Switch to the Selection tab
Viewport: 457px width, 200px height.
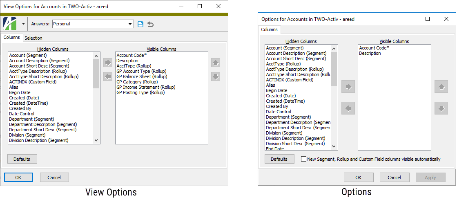(33, 38)
